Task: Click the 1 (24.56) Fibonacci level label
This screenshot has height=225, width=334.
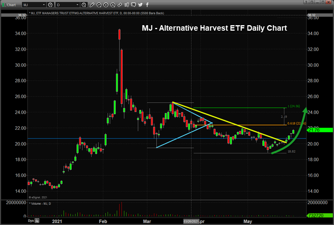Action: coord(294,106)
